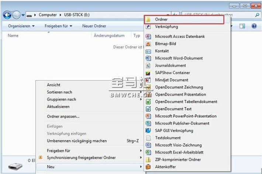The width and height of the screenshot is (262, 174).
Task: Click the Microsoft PowerPoint-Präsentation icon
Action: [148, 116]
